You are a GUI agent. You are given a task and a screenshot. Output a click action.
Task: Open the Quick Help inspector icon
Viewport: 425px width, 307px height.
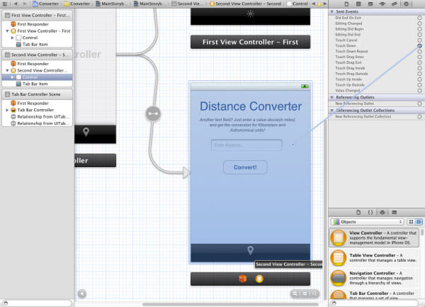point(358,4)
